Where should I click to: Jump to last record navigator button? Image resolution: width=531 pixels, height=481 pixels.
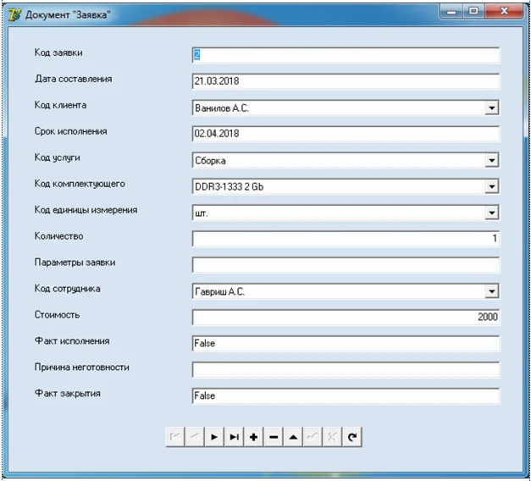[234, 437]
